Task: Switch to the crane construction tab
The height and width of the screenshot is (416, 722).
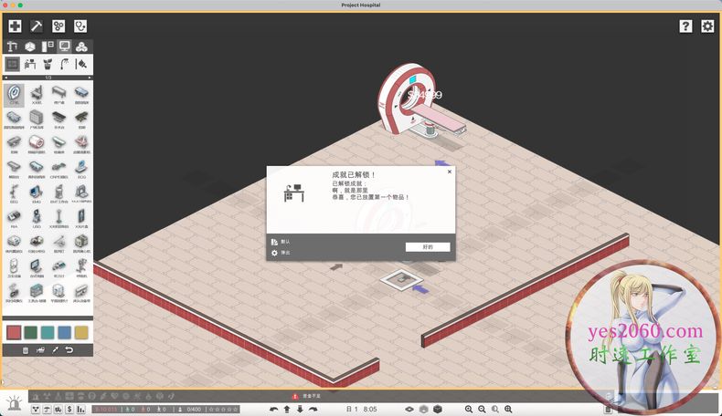Action: (x=13, y=46)
